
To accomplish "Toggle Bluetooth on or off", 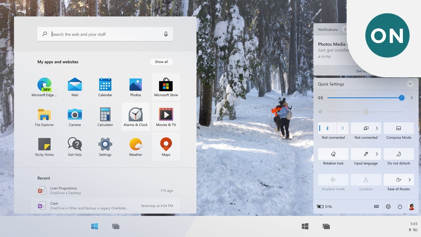I will [327, 128].
